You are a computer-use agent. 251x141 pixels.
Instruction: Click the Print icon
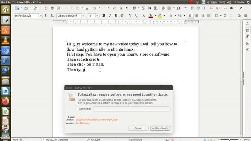coord(52,8)
